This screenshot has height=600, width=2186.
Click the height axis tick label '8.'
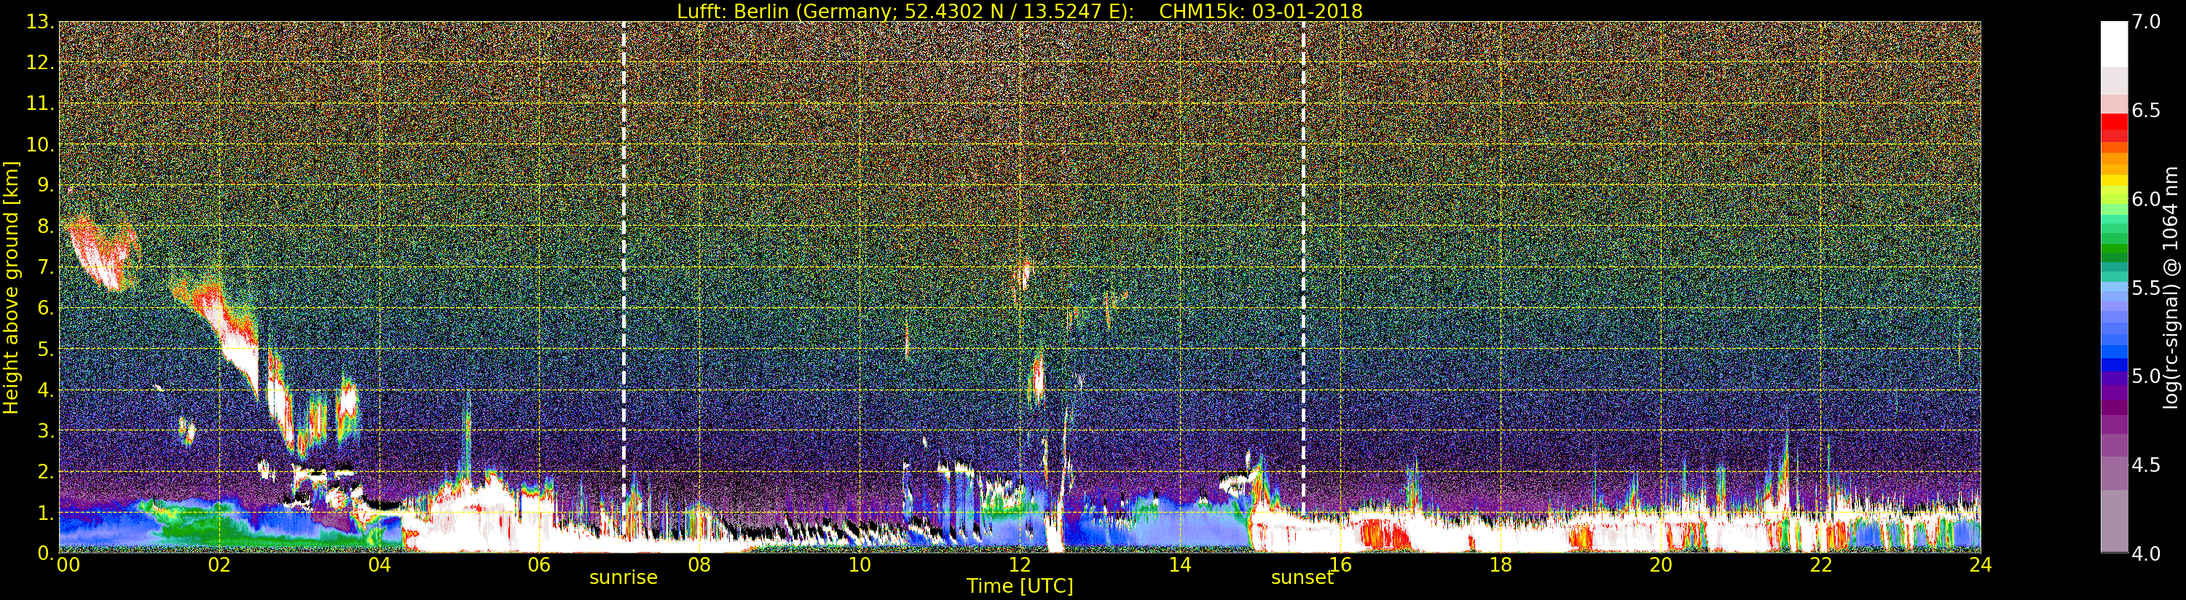tap(44, 226)
